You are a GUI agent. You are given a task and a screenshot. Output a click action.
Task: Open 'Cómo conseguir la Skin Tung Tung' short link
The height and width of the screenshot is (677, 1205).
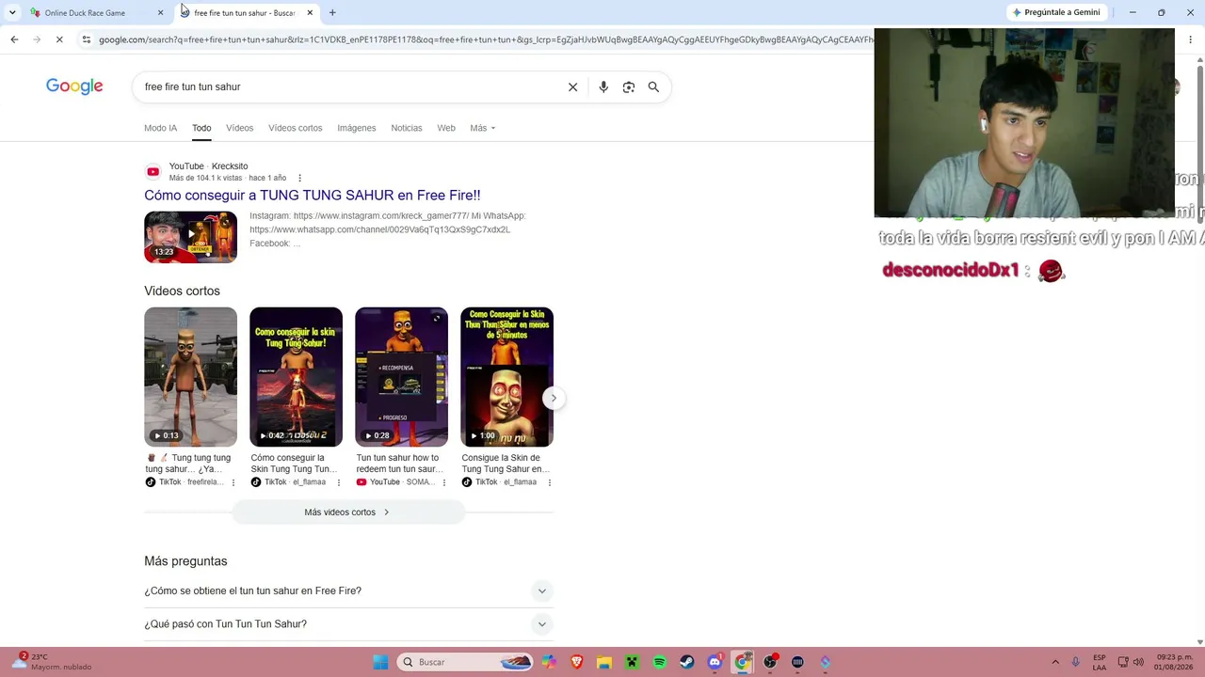[296, 464]
